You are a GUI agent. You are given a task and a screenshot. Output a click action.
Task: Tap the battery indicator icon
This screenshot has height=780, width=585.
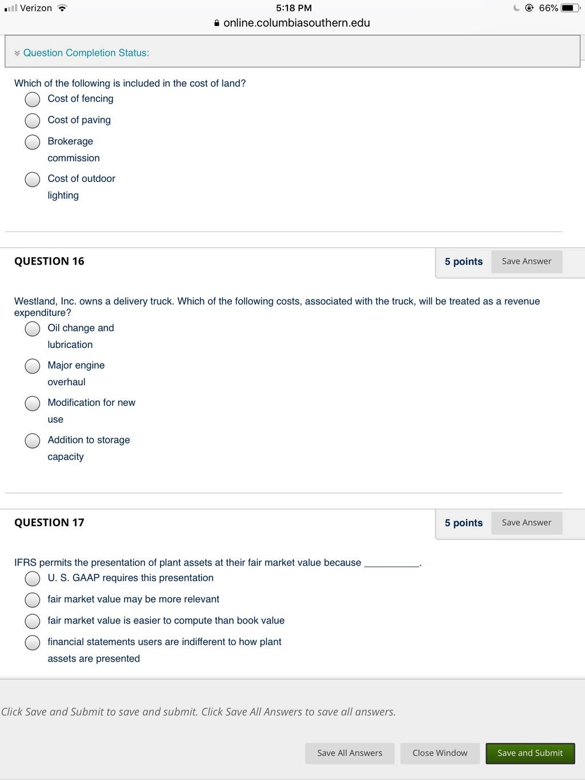coord(570,8)
